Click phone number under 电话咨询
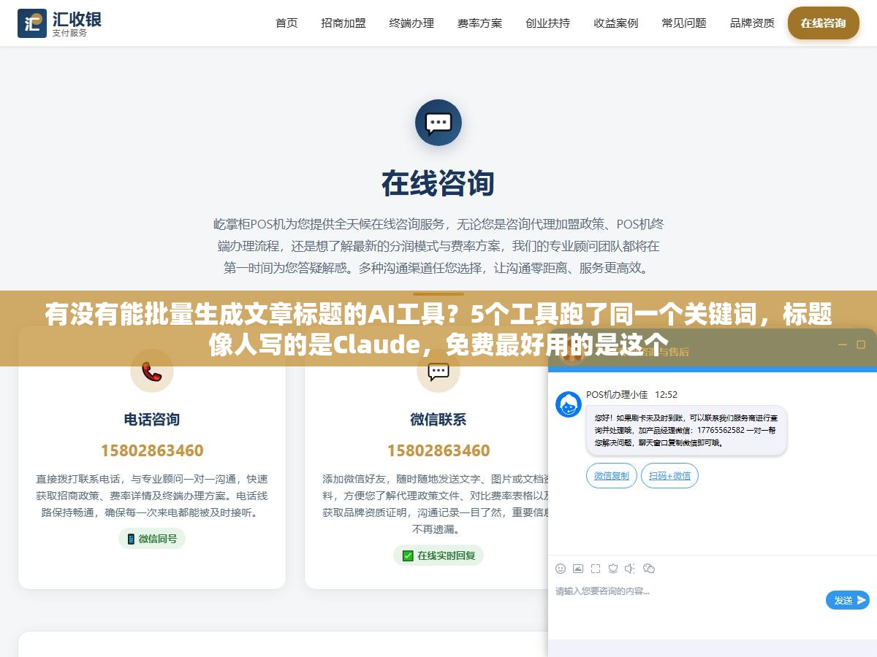The height and width of the screenshot is (657, 877). tap(152, 450)
